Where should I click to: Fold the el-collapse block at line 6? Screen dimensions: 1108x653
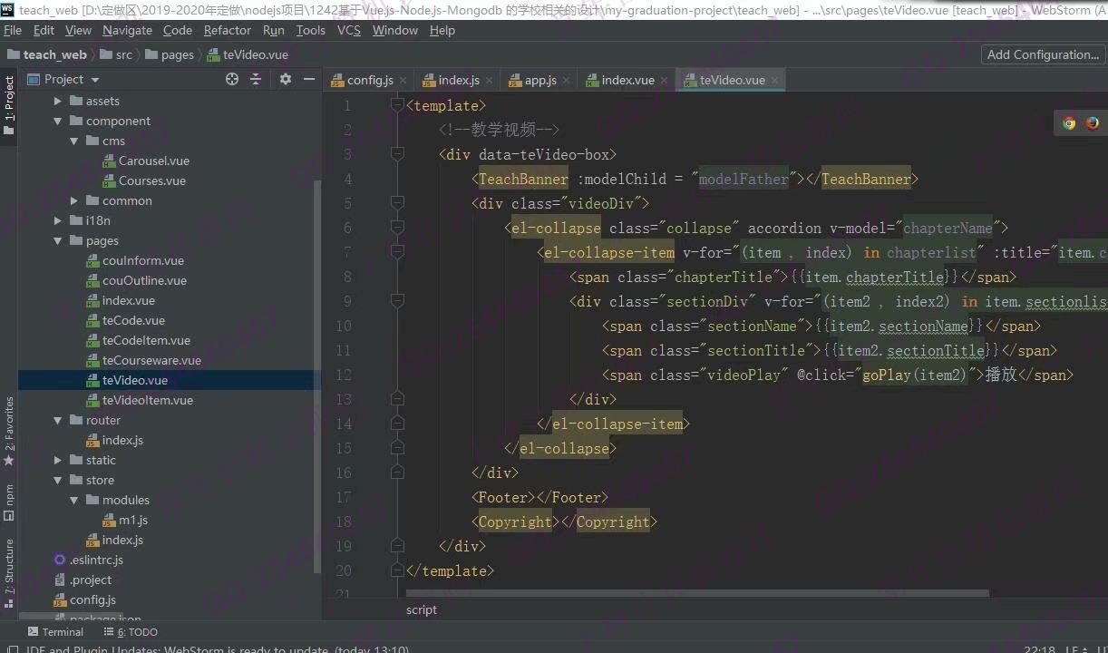coord(396,228)
